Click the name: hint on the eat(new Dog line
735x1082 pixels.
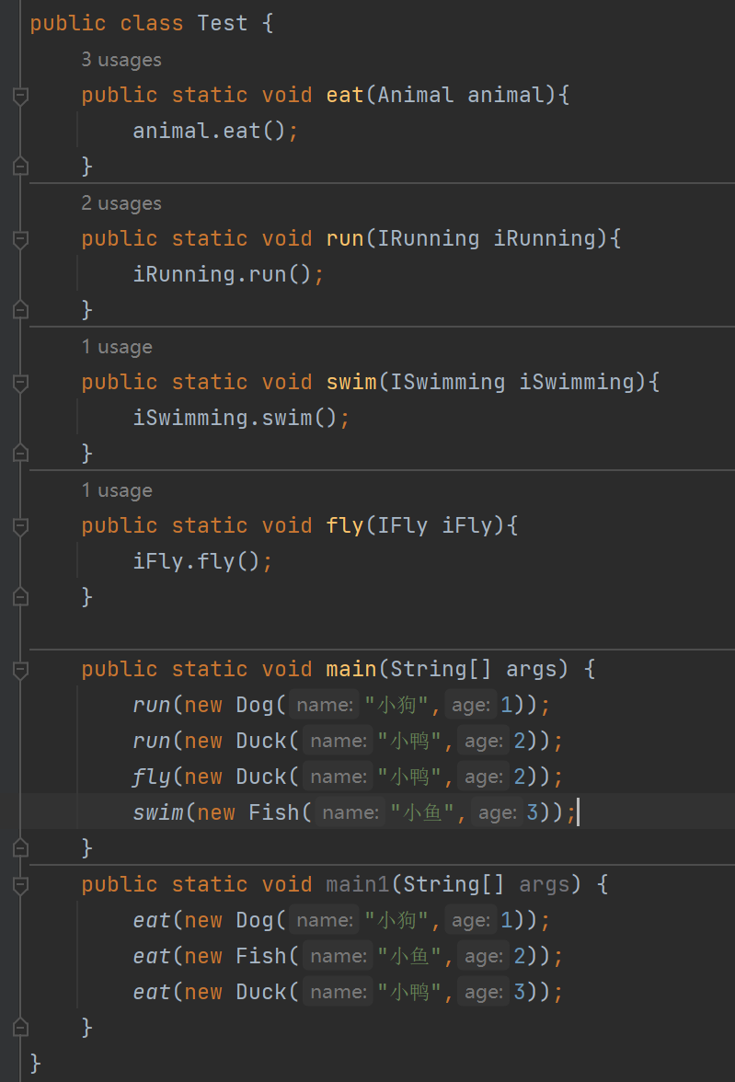pyautogui.click(x=325, y=920)
